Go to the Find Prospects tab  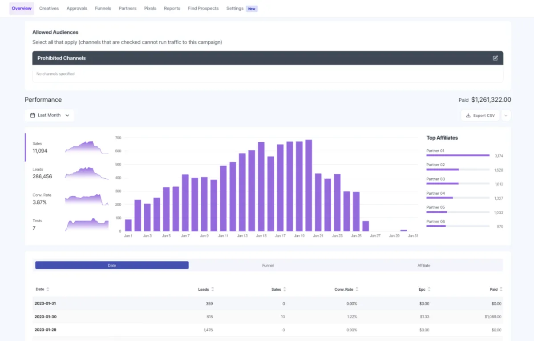click(x=203, y=8)
